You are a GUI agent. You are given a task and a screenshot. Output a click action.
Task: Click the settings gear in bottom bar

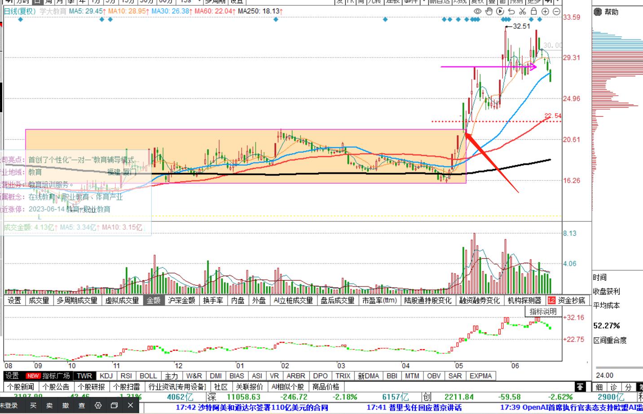point(98,405)
